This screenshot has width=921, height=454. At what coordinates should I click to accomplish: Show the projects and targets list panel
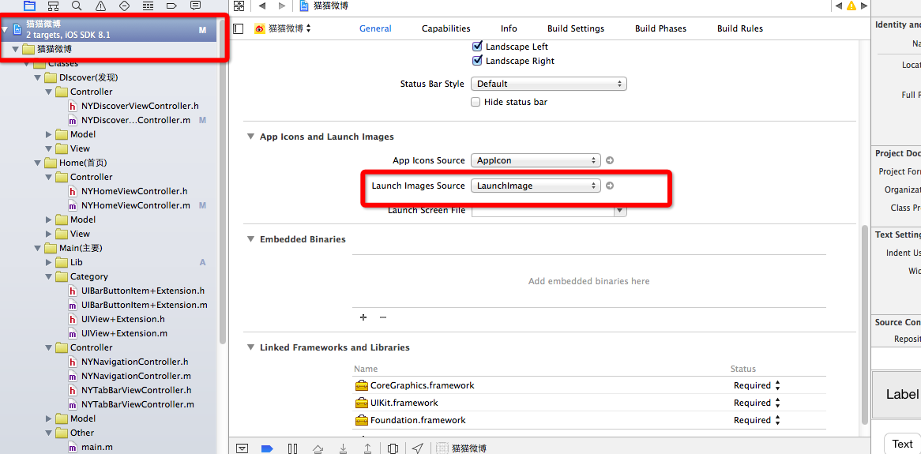pyautogui.click(x=238, y=28)
